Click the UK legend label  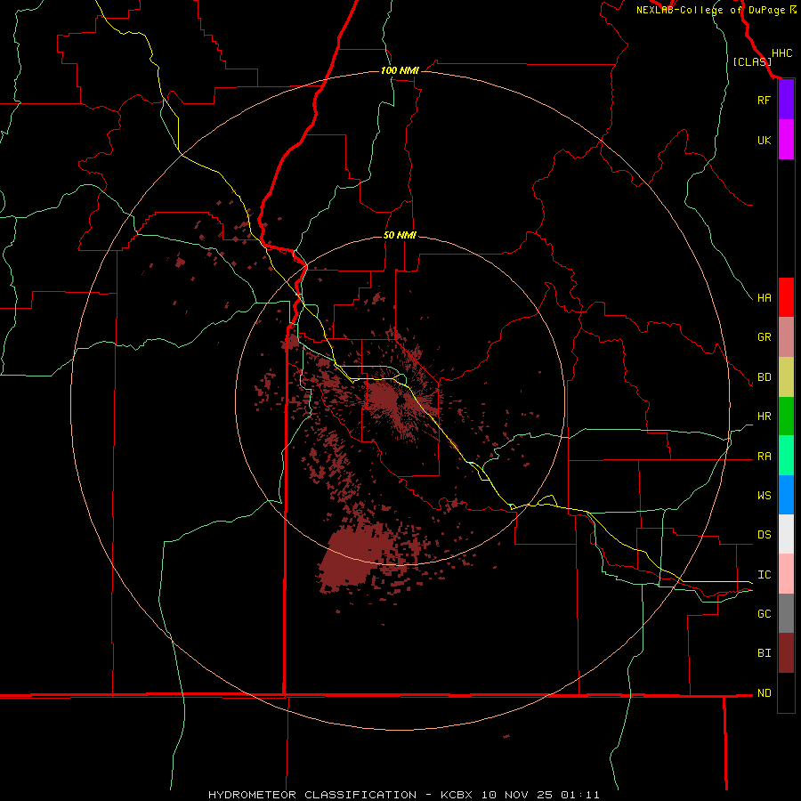764,140
